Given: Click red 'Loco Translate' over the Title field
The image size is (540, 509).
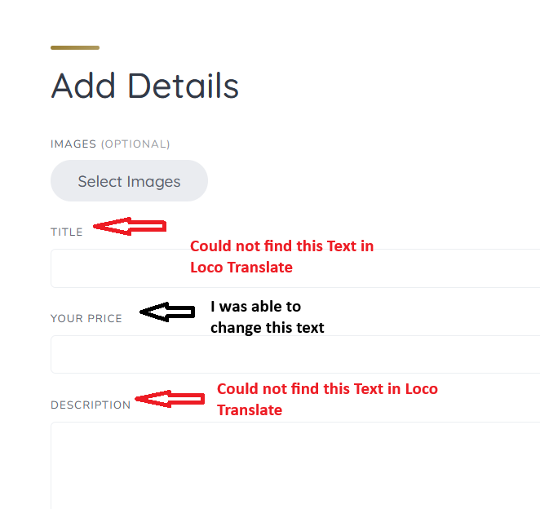Looking at the screenshot, I should (241, 268).
